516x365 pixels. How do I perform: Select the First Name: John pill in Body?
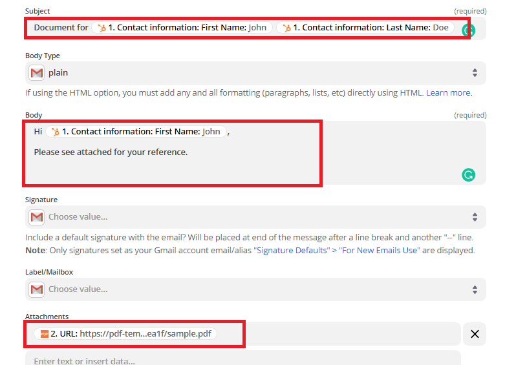point(136,132)
